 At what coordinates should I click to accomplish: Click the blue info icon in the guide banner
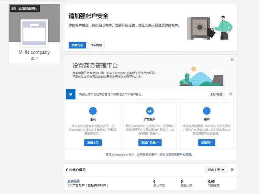[71, 94]
